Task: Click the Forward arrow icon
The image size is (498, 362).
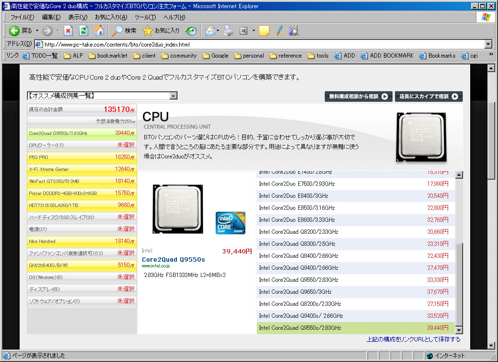Action: [x=47, y=31]
